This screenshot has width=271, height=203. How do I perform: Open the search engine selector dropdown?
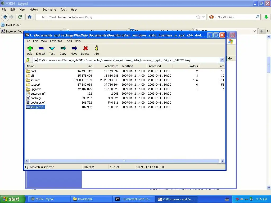click(x=215, y=17)
